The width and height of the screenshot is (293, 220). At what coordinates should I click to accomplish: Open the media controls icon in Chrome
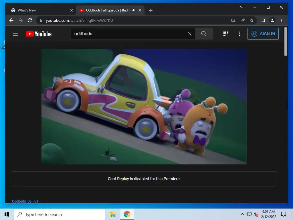coord(263,20)
